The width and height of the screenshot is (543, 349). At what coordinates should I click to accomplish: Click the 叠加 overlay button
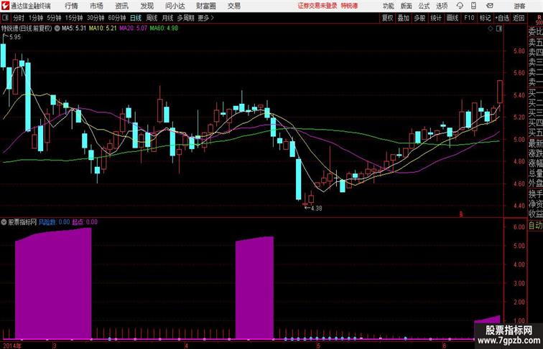[404, 18]
